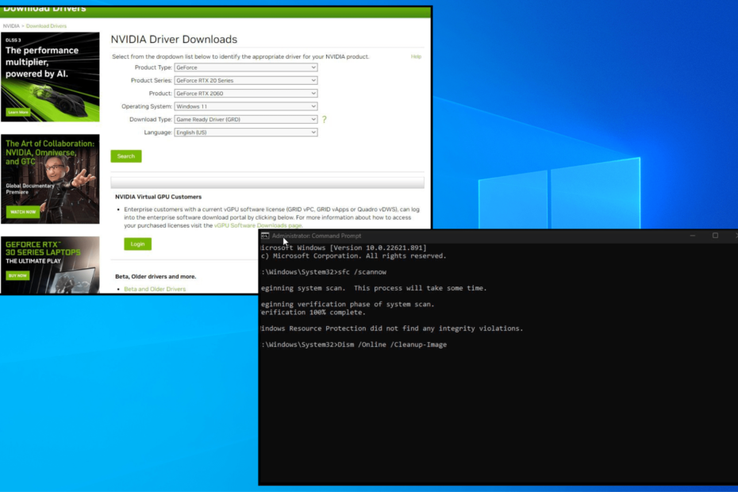This screenshot has width=738, height=492.
Task: Open the Language dropdown
Action: pyautogui.click(x=246, y=133)
